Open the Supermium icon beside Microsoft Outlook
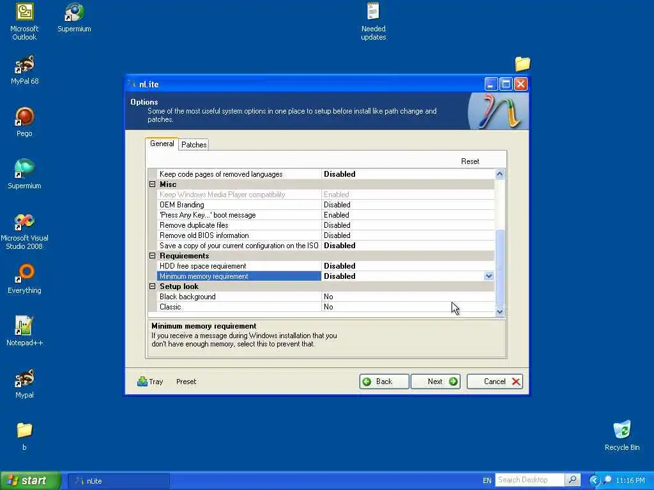This screenshot has width=654, height=490. [74, 17]
